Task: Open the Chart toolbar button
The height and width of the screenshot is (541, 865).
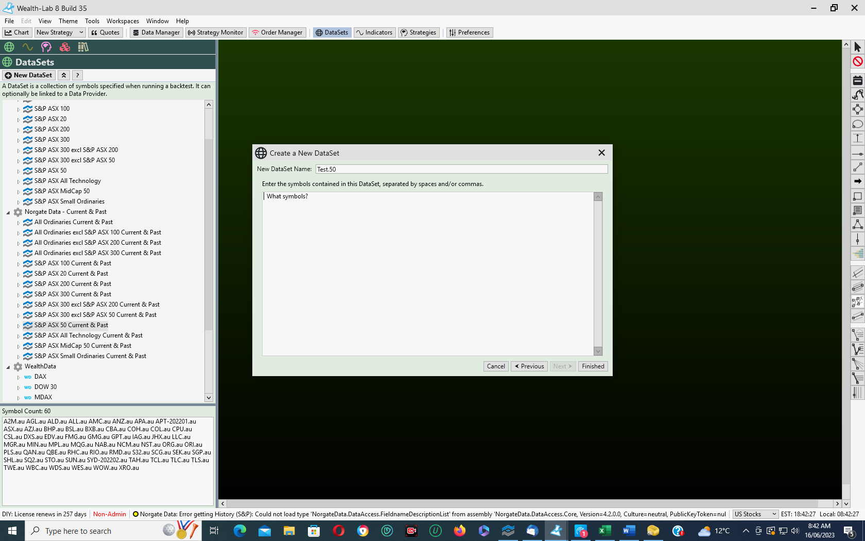Action: [17, 32]
